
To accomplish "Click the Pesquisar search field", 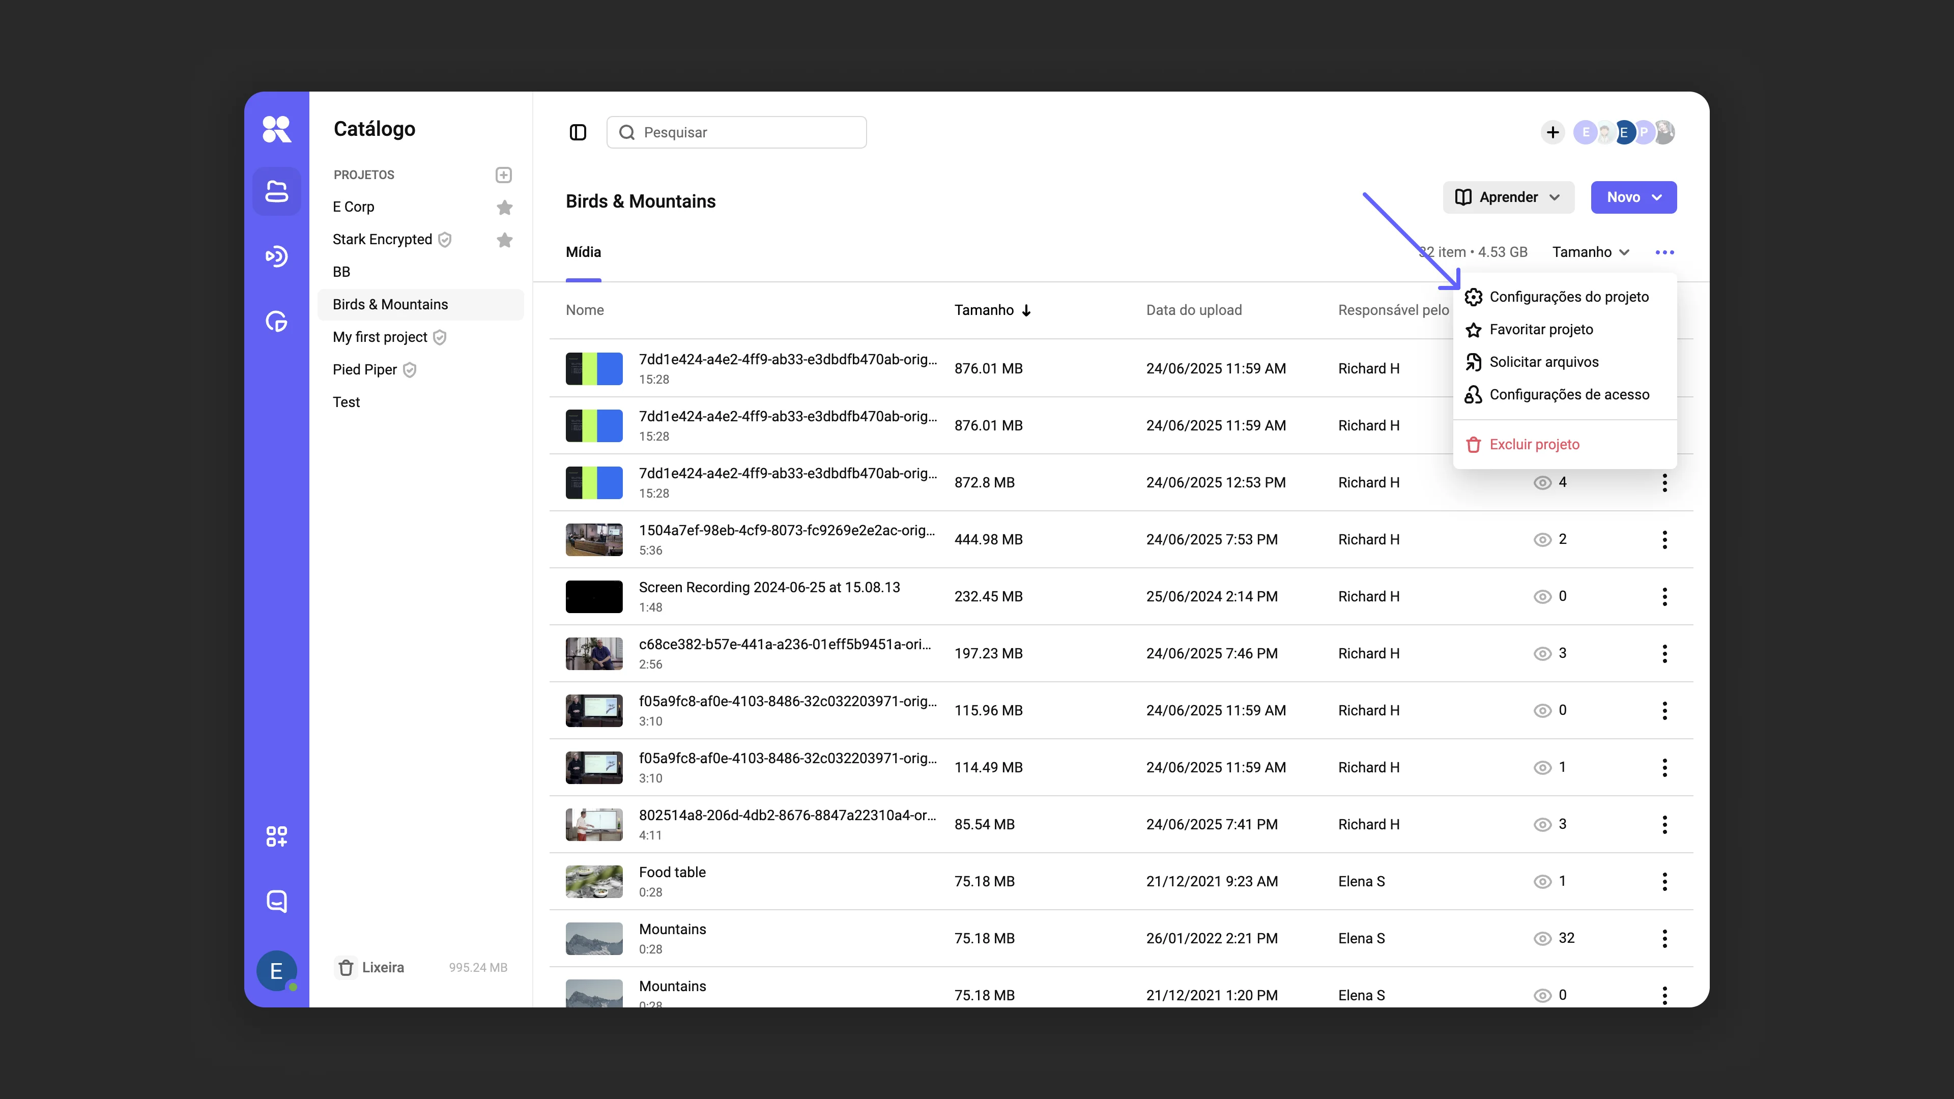I will point(736,133).
